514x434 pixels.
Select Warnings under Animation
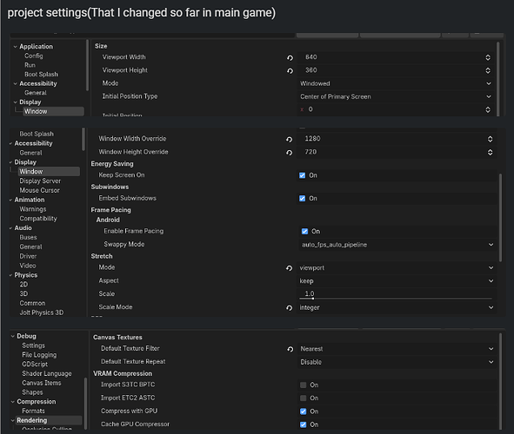(x=33, y=209)
